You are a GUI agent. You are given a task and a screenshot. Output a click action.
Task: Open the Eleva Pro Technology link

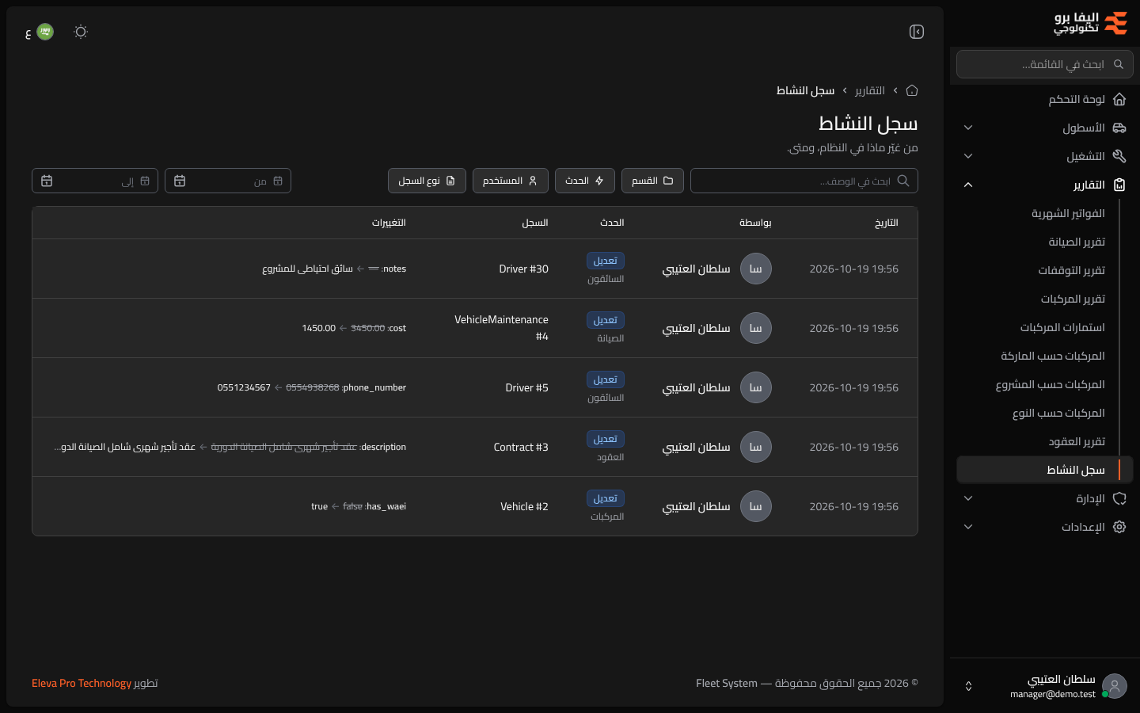pyautogui.click(x=82, y=683)
